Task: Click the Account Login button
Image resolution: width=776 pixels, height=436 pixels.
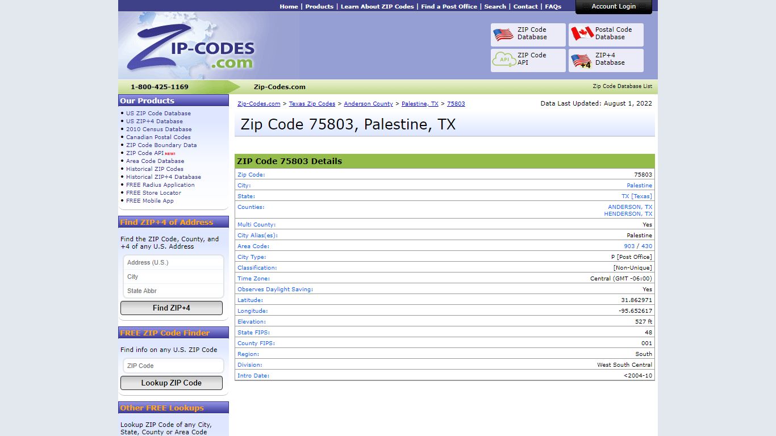Action: [614, 7]
